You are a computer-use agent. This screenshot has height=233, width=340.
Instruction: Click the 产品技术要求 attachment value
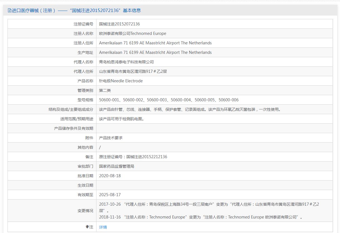pyautogui.click(x=111, y=138)
